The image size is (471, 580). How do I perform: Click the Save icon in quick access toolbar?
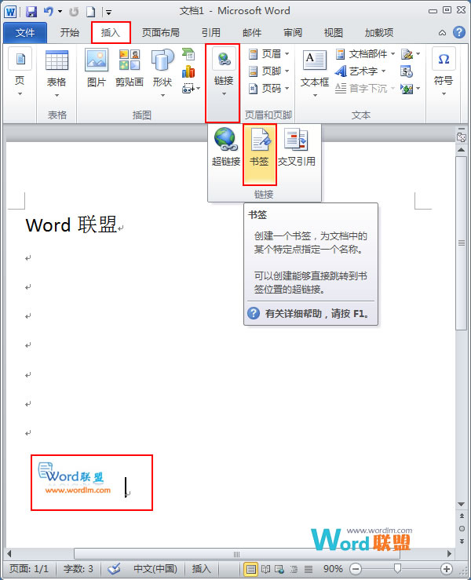coord(32,12)
